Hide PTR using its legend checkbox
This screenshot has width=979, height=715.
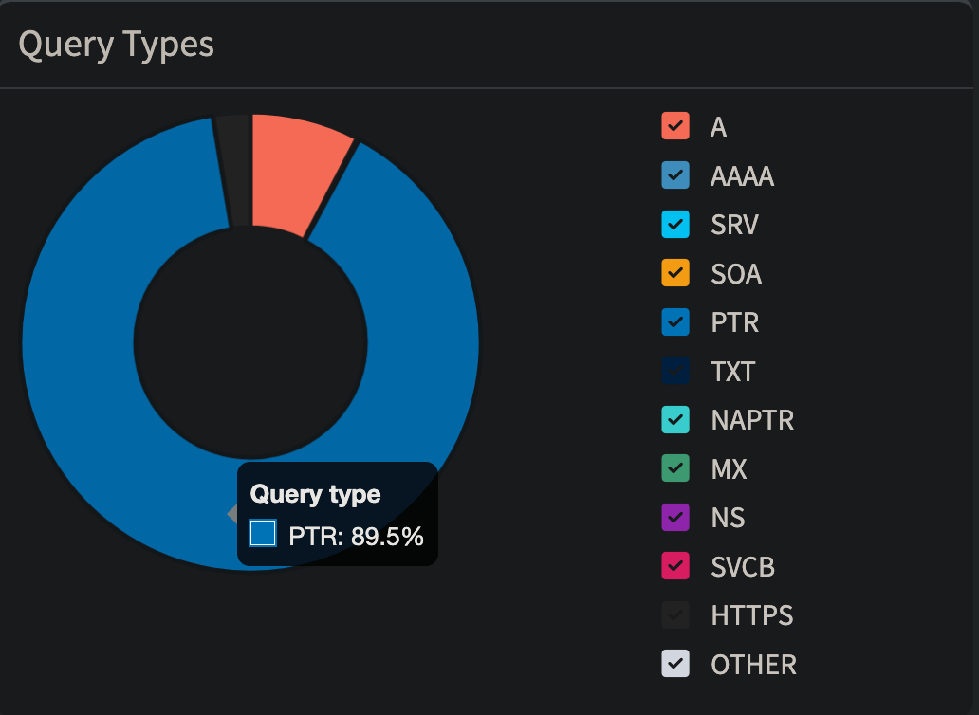674,322
